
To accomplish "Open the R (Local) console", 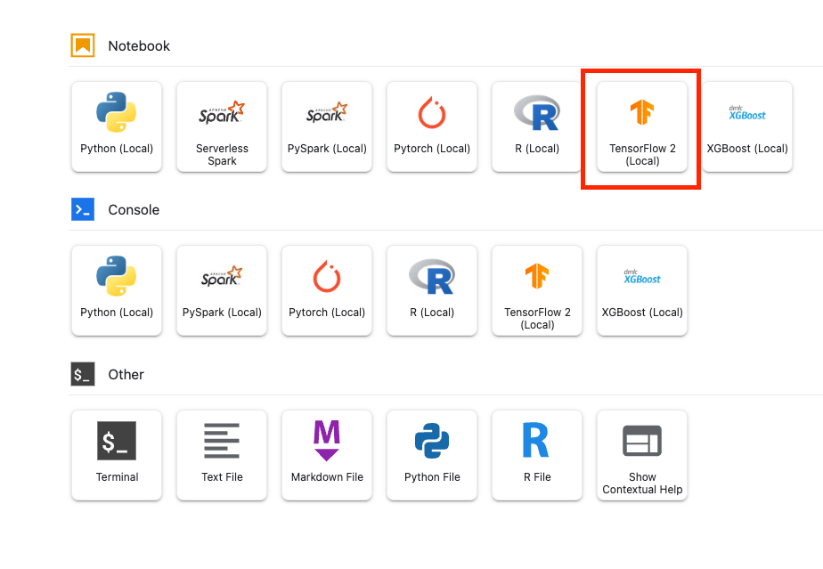I will (x=432, y=290).
